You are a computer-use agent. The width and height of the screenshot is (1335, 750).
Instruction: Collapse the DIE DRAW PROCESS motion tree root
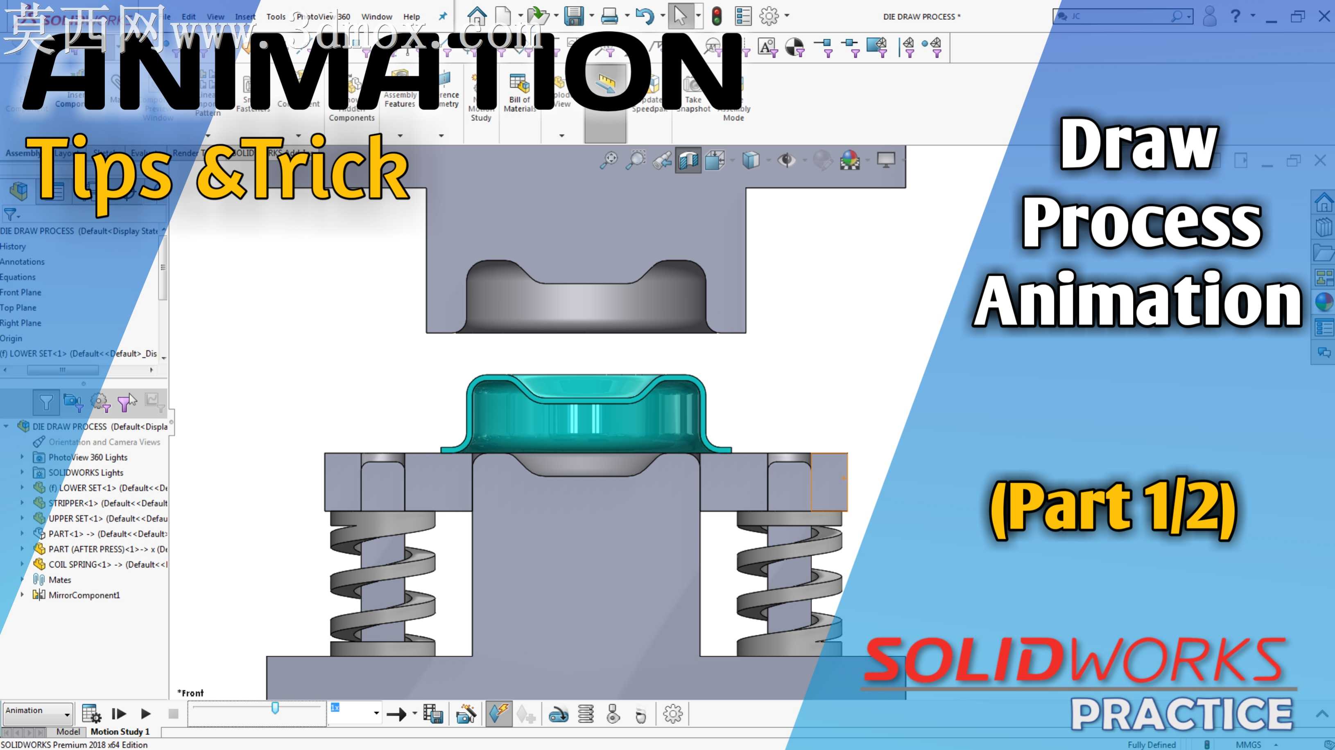[6, 426]
